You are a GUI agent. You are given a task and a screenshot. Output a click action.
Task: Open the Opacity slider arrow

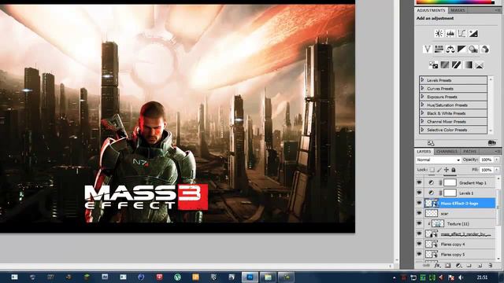coord(497,160)
